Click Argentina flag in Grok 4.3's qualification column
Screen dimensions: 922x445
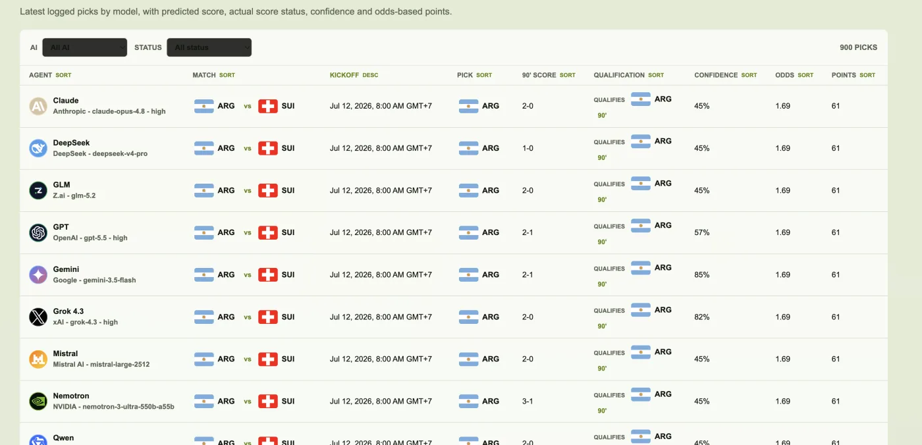[641, 310]
